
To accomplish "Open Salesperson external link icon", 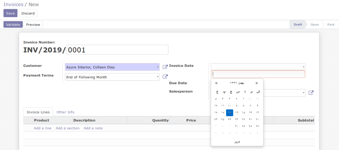I will pyautogui.click(x=311, y=93).
